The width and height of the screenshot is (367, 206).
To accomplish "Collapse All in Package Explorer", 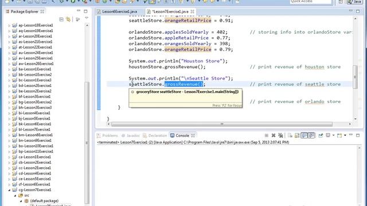I will tap(61, 19).
